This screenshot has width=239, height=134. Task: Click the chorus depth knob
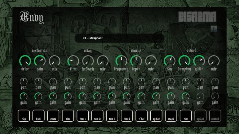pos(136,61)
